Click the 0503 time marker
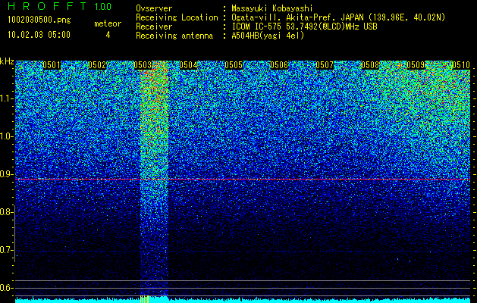The image size is (477, 303). [143, 65]
